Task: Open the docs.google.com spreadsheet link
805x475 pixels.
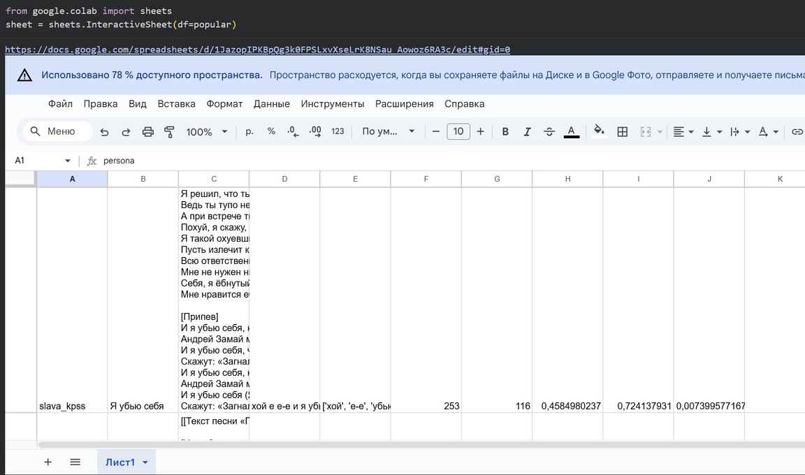Action: coord(257,50)
